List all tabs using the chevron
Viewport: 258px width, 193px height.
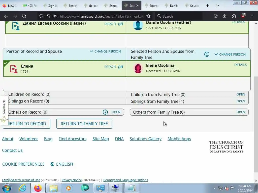(217, 6)
